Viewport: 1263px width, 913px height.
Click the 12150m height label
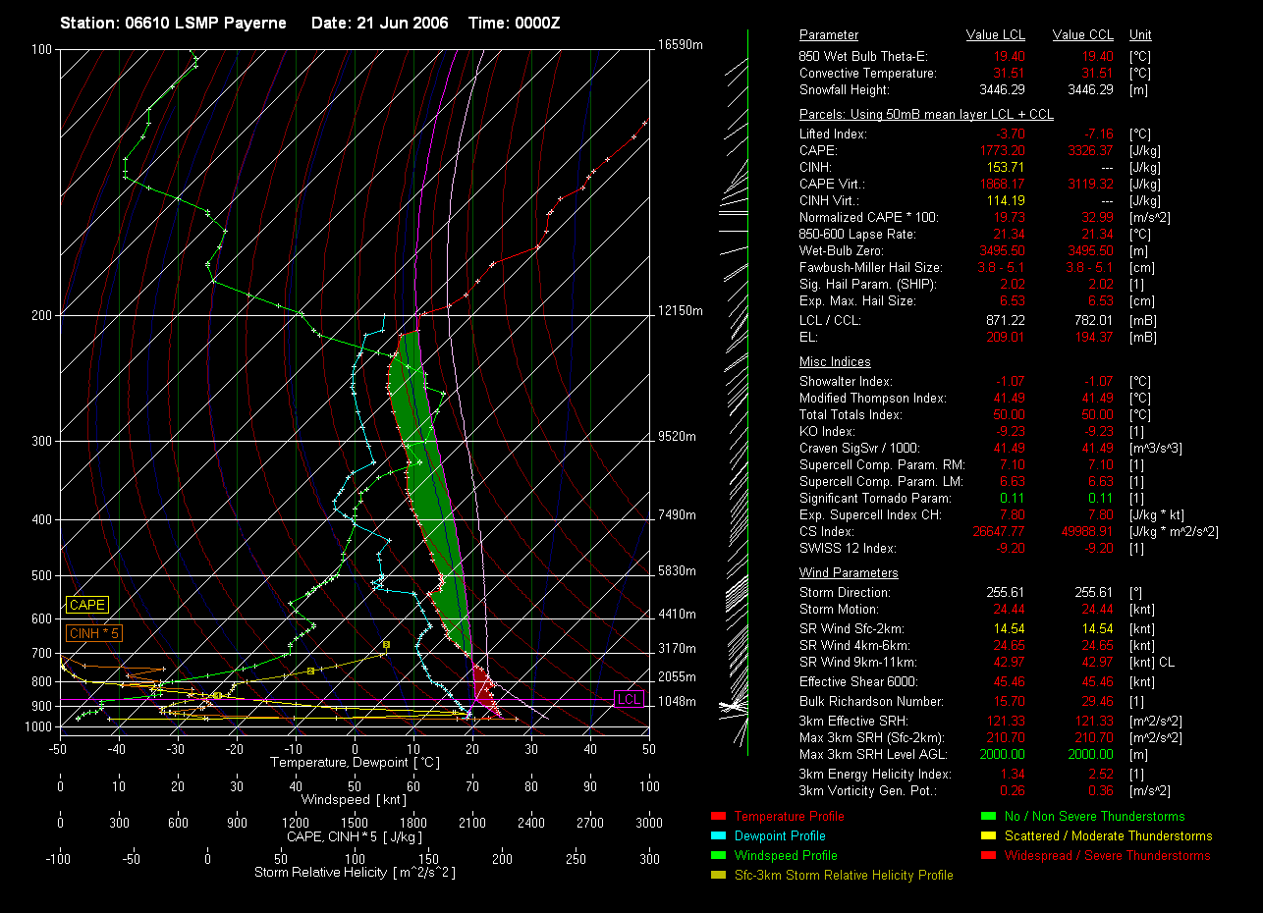point(682,311)
